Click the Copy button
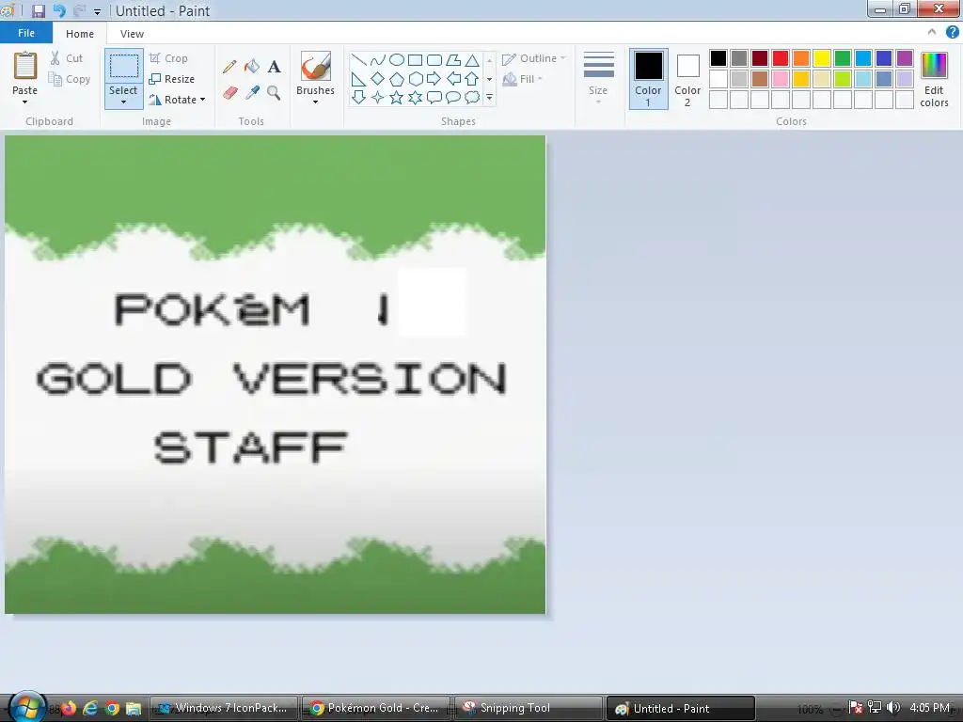This screenshot has width=963, height=722. pyautogui.click(x=70, y=79)
